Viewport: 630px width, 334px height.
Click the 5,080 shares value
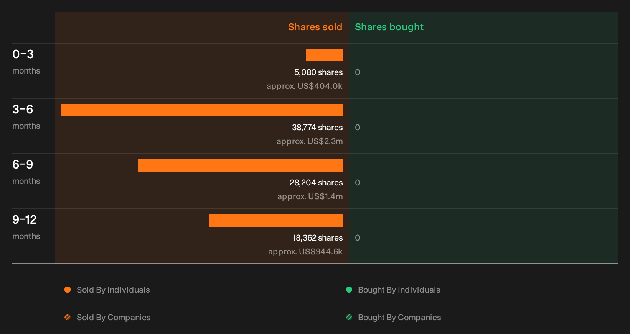318,72
